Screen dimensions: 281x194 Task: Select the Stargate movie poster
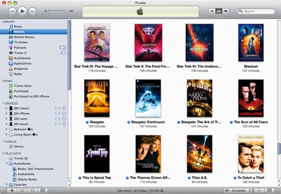97,98
